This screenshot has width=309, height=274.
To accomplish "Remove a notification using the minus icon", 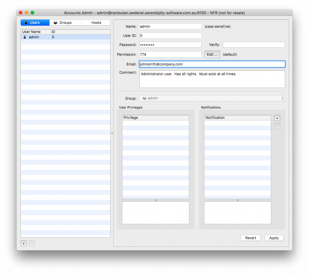I will pos(277,126).
